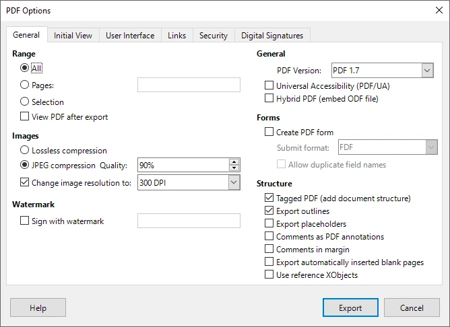
Task: Click the Export button
Action: tap(350, 307)
